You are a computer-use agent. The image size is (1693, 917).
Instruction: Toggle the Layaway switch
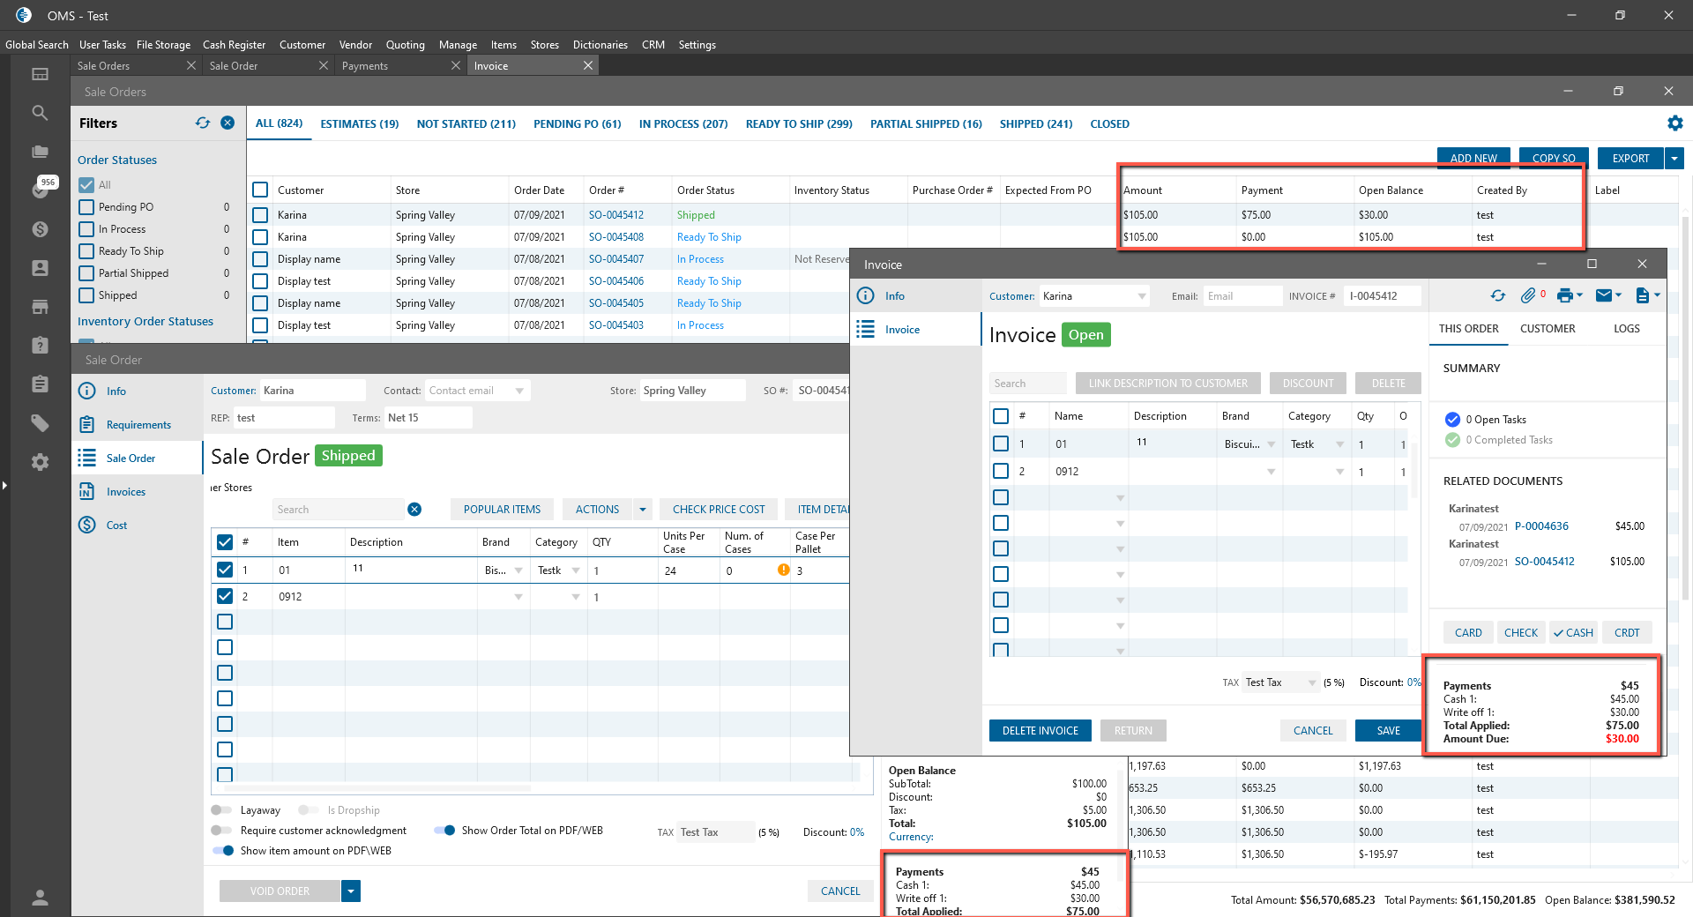(220, 810)
